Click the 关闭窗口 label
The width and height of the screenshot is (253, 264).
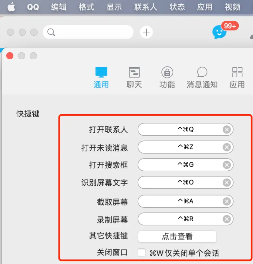[x=112, y=253]
